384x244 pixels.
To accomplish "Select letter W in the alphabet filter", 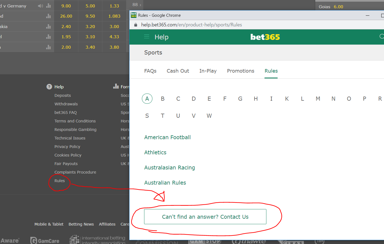I will [x=209, y=116].
